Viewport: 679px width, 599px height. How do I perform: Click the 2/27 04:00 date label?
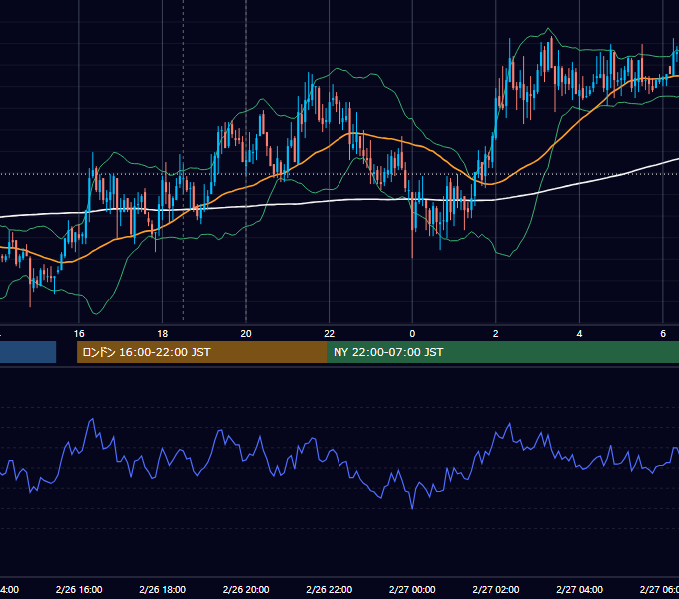coord(579,589)
